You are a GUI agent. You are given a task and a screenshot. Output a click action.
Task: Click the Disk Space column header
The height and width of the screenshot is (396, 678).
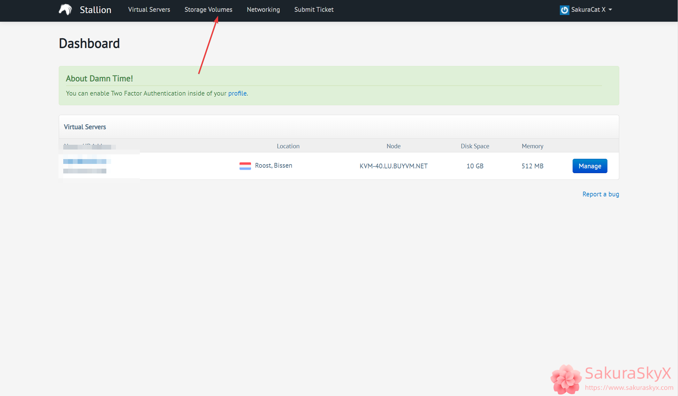475,146
